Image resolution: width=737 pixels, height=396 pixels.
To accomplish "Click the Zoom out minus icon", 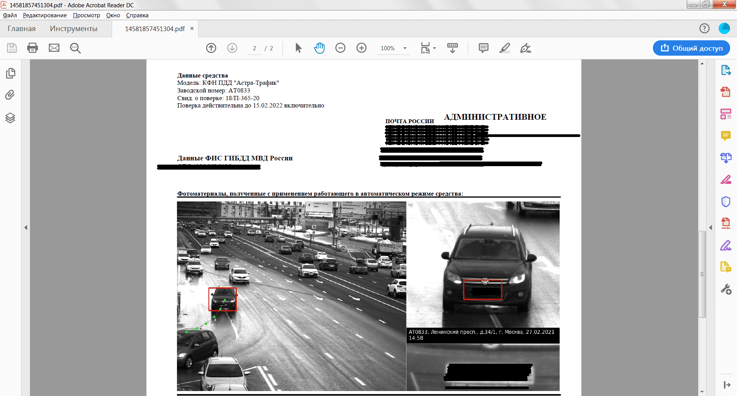I will tap(340, 48).
